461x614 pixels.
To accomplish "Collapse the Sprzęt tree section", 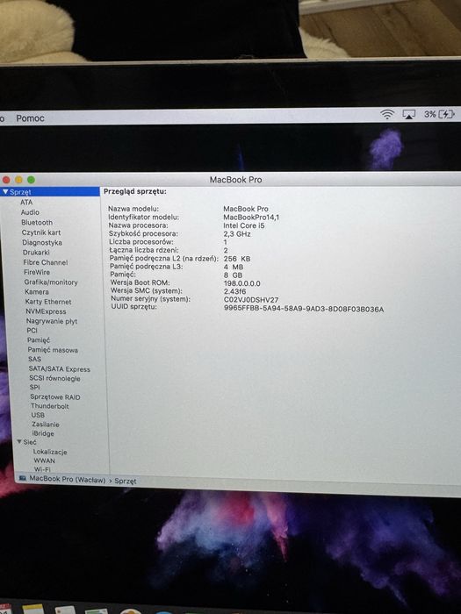I will pos(5,192).
